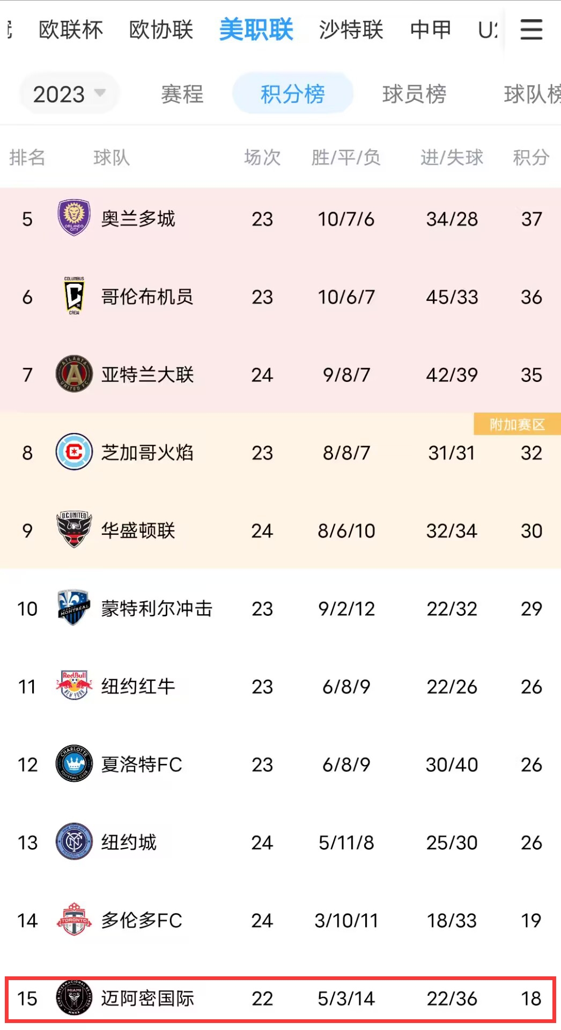This screenshot has width=561, height=1030.
Task: Switch to the 中甲 league tab
Action: point(430,30)
